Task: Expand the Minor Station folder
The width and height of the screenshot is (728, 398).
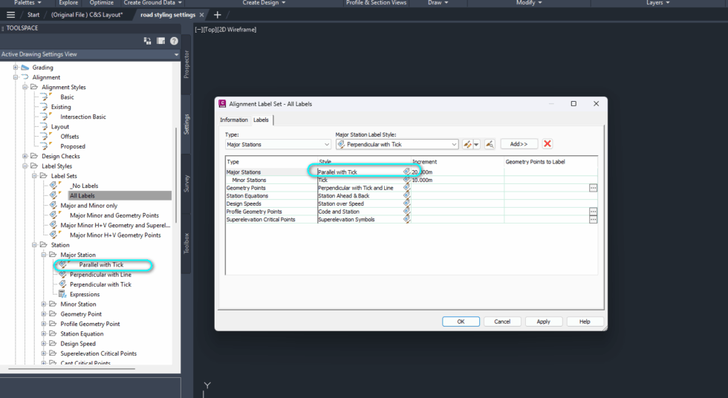Action: (x=44, y=304)
